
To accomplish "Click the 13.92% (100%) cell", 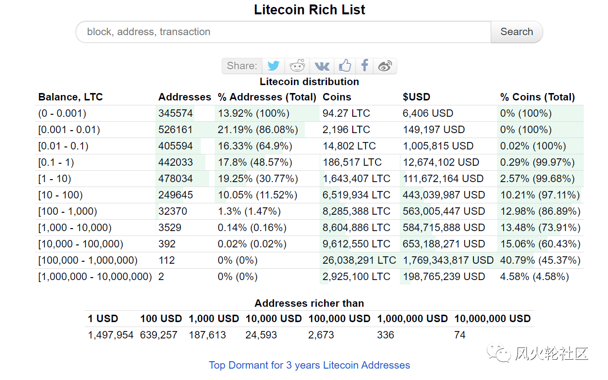I will pos(253,113).
